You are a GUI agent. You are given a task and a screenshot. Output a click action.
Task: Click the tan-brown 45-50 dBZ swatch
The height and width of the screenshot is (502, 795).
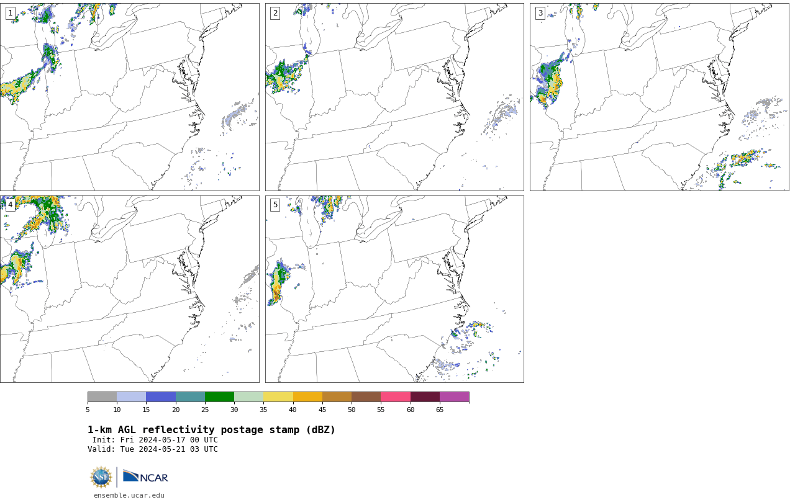point(337,397)
